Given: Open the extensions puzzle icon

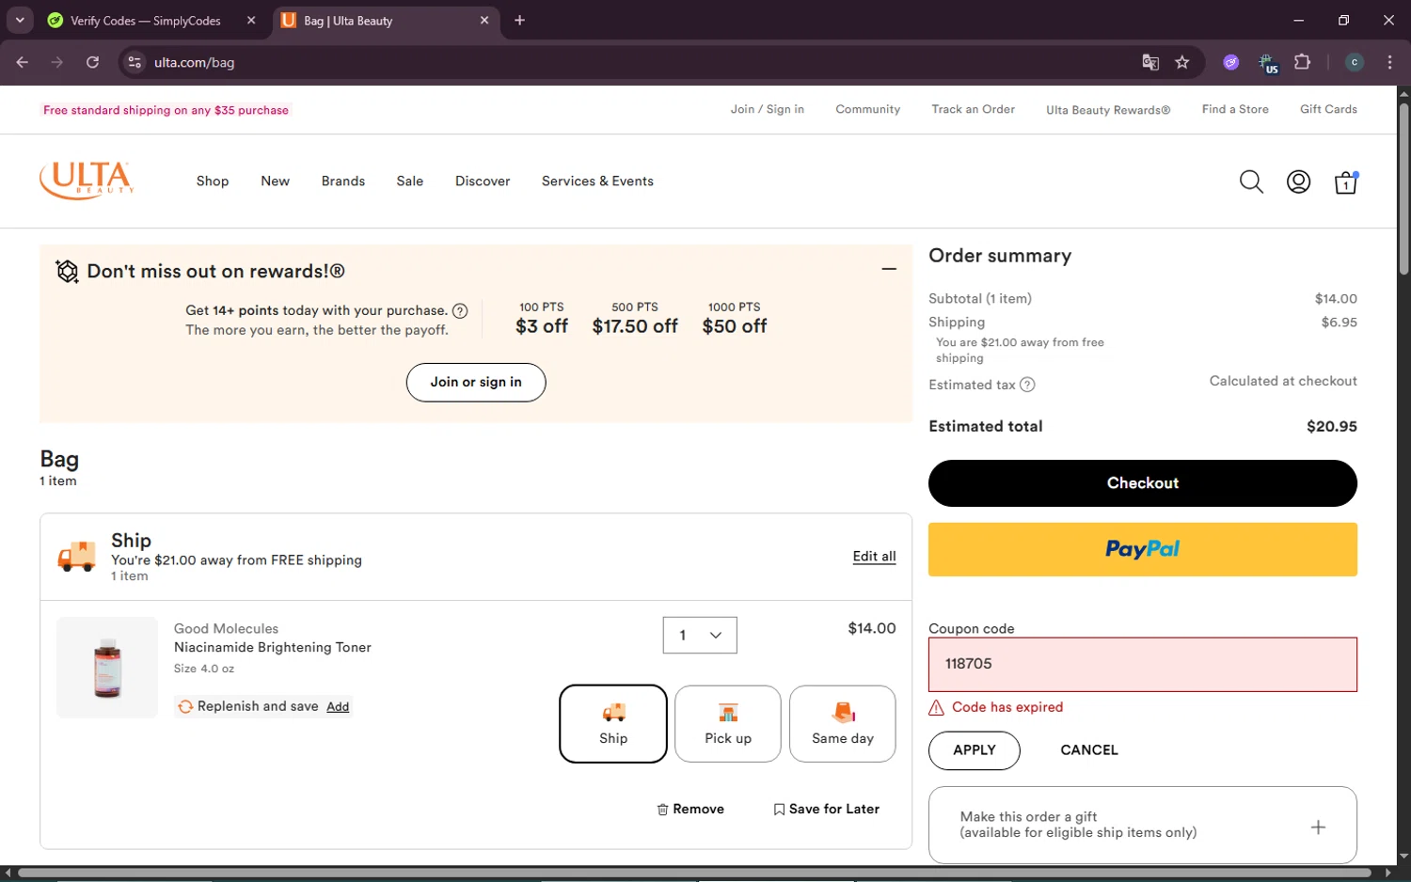Looking at the screenshot, I should click(1302, 62).
